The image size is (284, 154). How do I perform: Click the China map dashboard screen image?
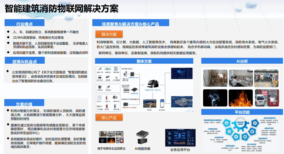click(x=182, y=73)
